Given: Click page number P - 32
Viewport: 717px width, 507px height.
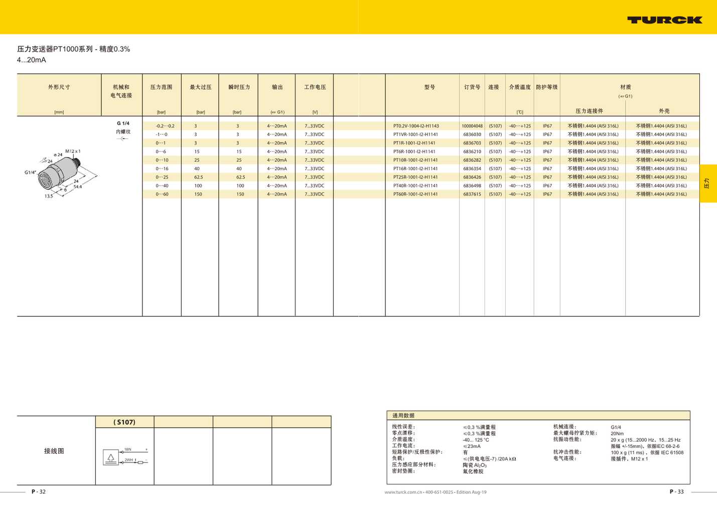Looking at the screenshot, I should [39, 492].
